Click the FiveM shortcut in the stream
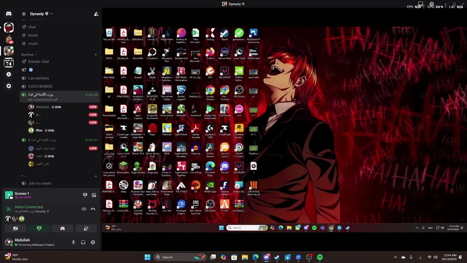The image size is (467, 263). (x=224, y=206)
